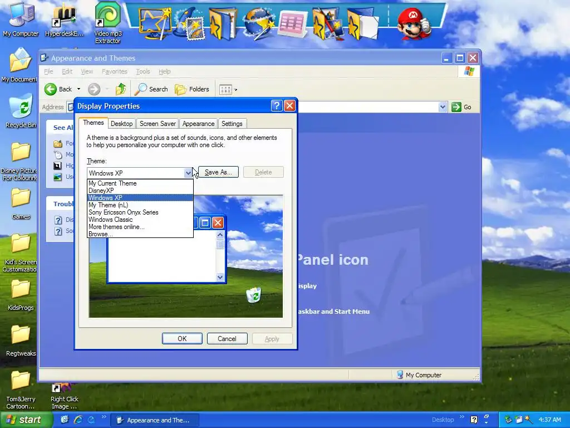Click Recycle Bin icon in theme preview
Viewport: 570px width, 428px height.
(253, 295)
